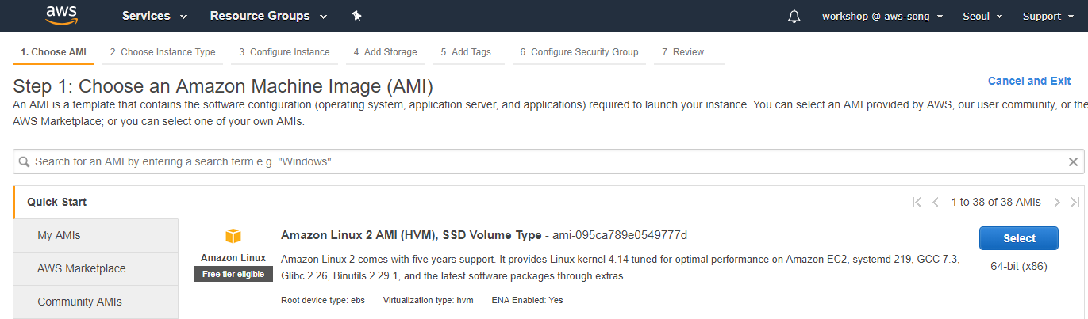The width and height of the screenshot is (1088, 319).
Task: Click the 1 to 38 of 38 AMIs text
Action: (996, 202)
